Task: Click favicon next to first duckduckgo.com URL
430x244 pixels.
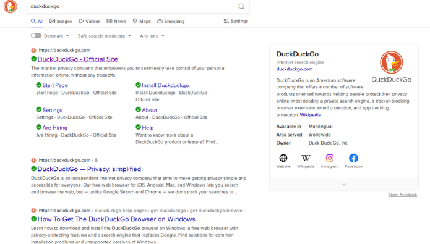Action: tap(33, 51)
